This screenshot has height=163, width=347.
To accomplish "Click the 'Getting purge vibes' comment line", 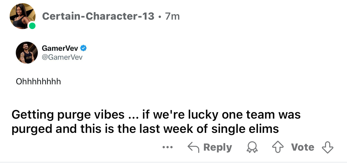I will point(156,115).
